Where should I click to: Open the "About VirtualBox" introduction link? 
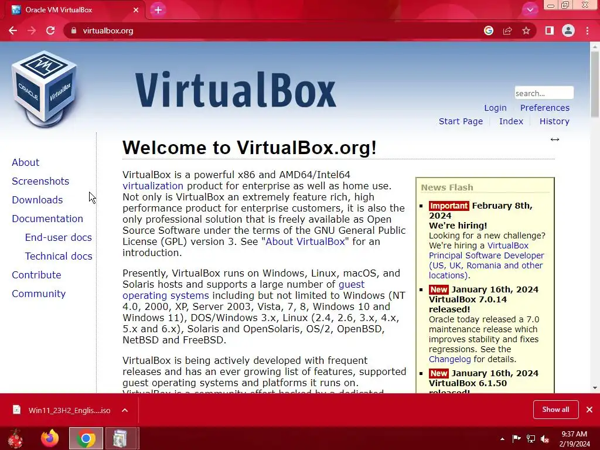coord(305,242)
